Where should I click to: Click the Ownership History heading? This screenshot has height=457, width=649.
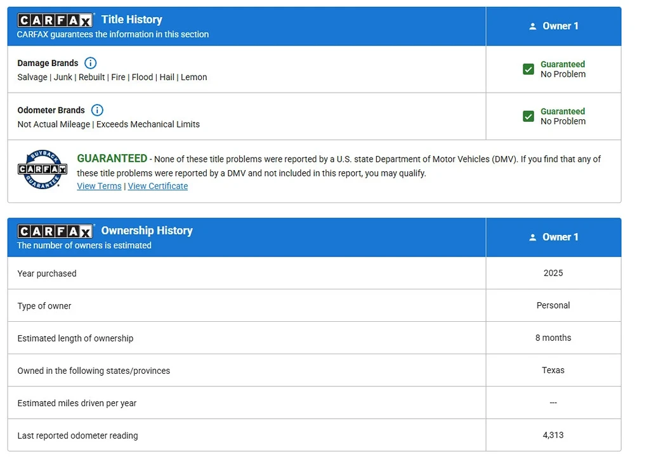pos(147,230)
